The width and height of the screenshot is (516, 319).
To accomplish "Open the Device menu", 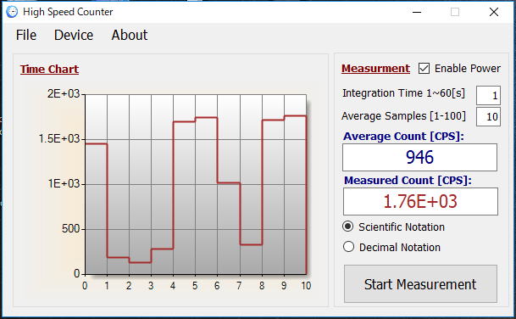I will (x=74, y=35).
